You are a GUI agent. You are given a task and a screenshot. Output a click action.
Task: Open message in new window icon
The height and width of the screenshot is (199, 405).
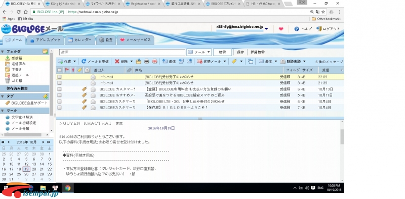point(250,61)
